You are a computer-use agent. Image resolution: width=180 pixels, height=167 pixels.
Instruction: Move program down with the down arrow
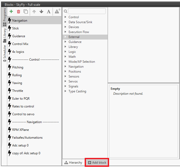(x=41, y=11)
